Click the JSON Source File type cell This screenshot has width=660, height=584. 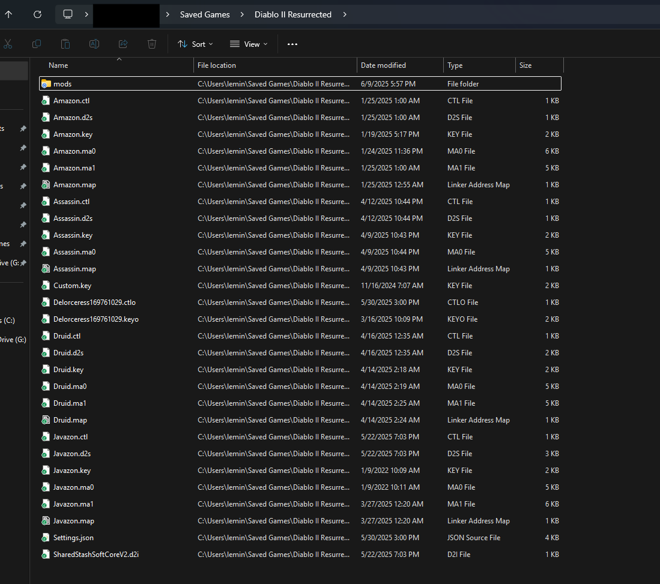coord(474,538)
